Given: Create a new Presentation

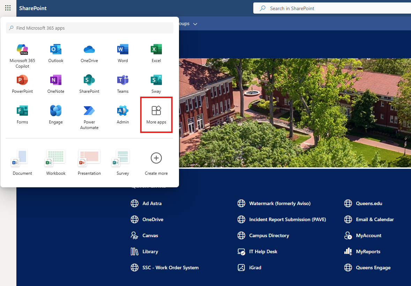Looking at the screenshot, I should pos(89,162).
